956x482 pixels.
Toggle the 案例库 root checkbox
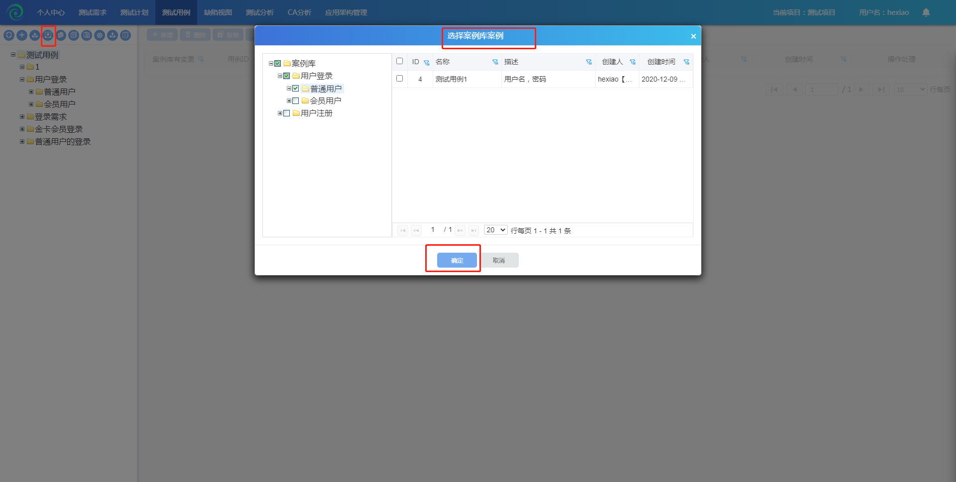(278, 64)
